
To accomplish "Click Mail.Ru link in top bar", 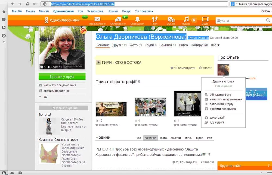I will coord(17,11).
